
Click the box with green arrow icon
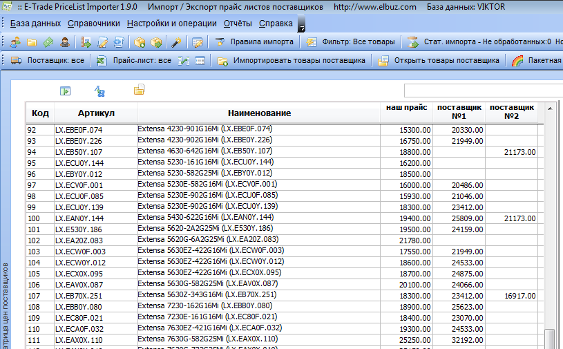(156, 42)
